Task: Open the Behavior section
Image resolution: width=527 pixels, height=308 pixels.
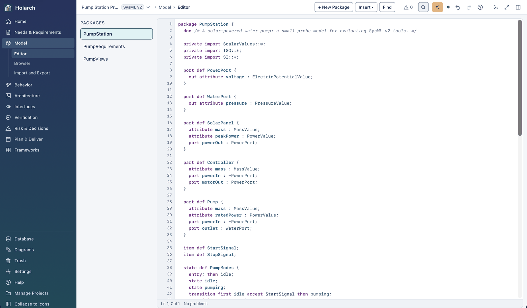Action: click(38, 85)
